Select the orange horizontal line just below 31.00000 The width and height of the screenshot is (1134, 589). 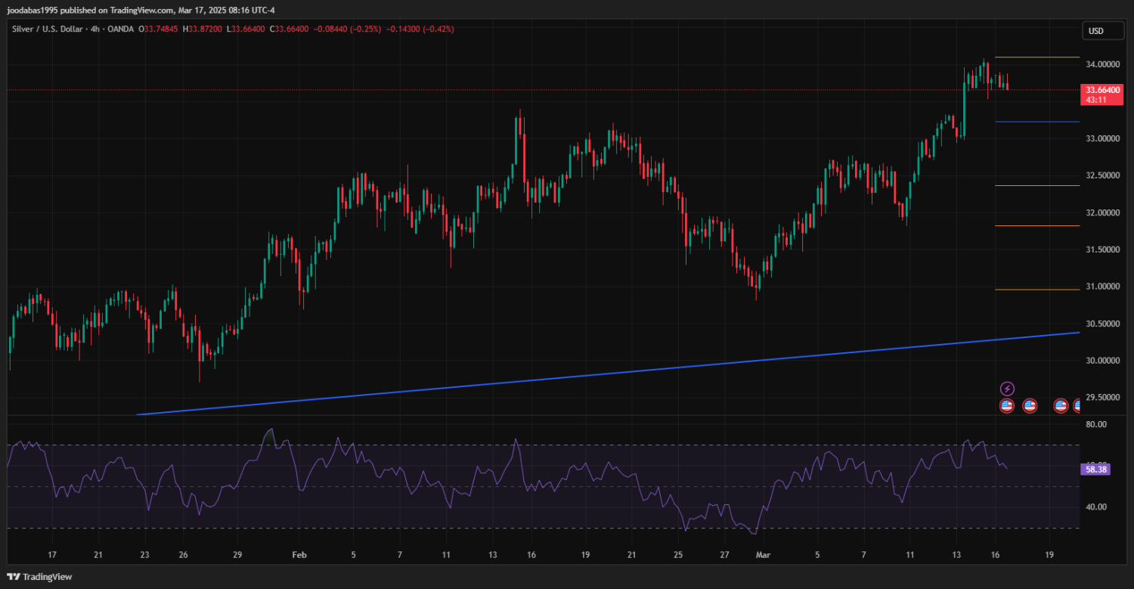(x=1036, y=290)
